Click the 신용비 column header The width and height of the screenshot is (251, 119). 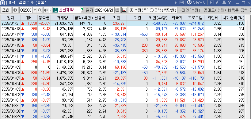100,18
